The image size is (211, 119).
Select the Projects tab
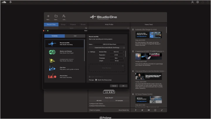tap(73, 24)
